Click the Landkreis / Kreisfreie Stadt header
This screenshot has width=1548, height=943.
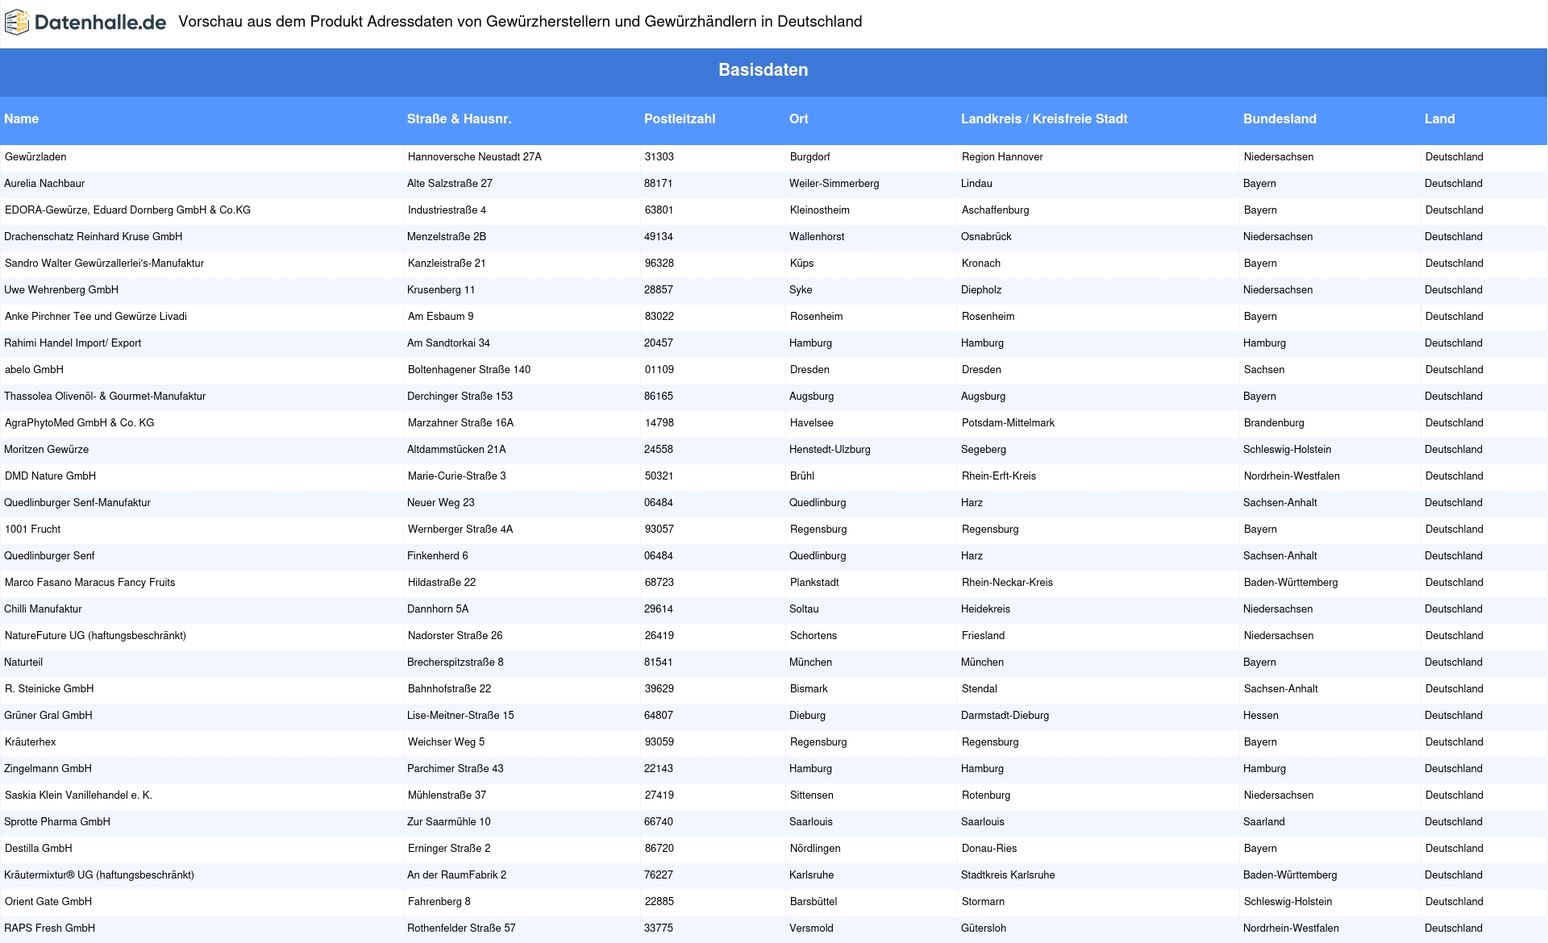1044,119
